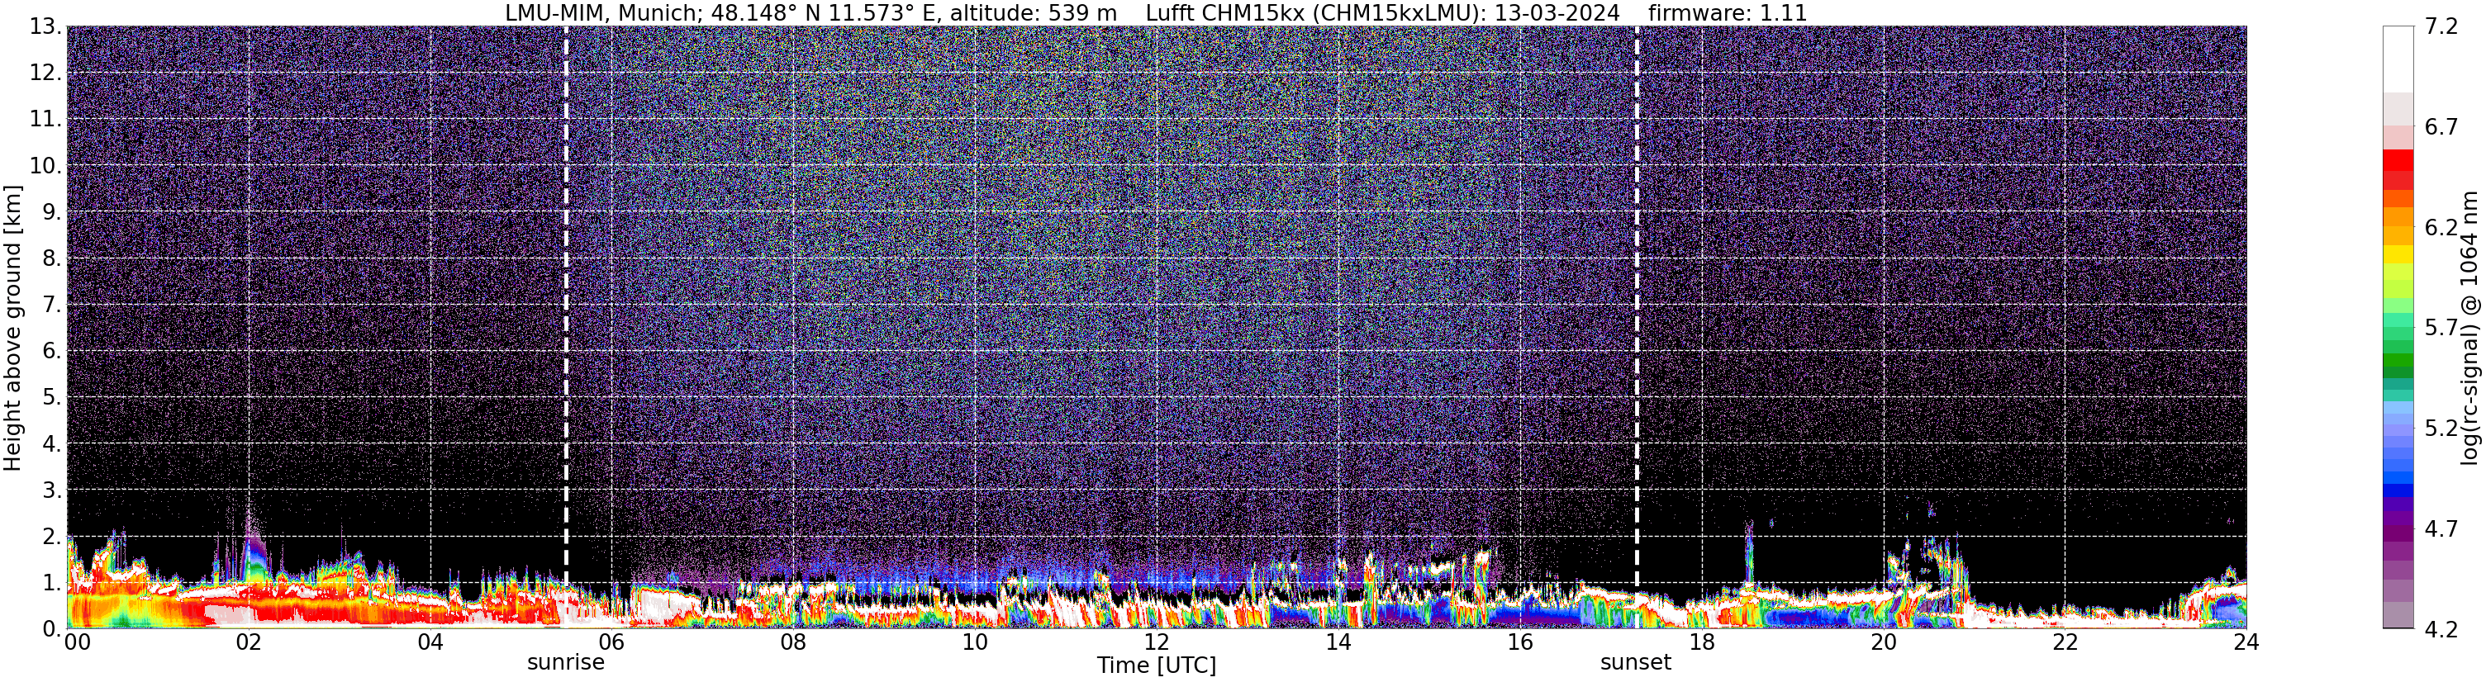Click the 'Height above ground [km]' axis label

[12, 328]
